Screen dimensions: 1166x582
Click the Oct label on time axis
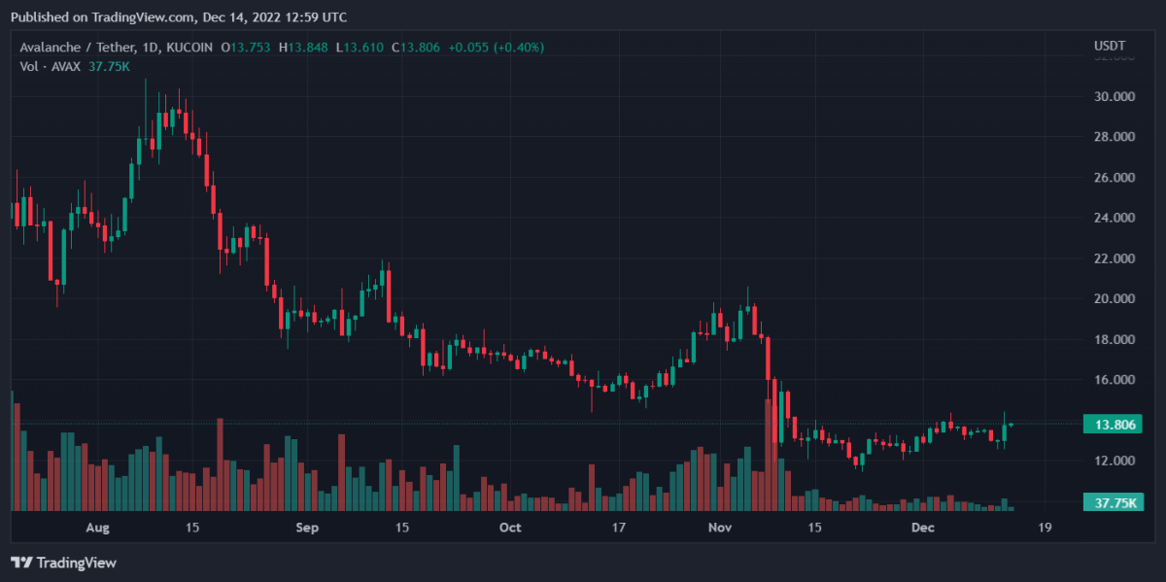click(x=509, y=528)
